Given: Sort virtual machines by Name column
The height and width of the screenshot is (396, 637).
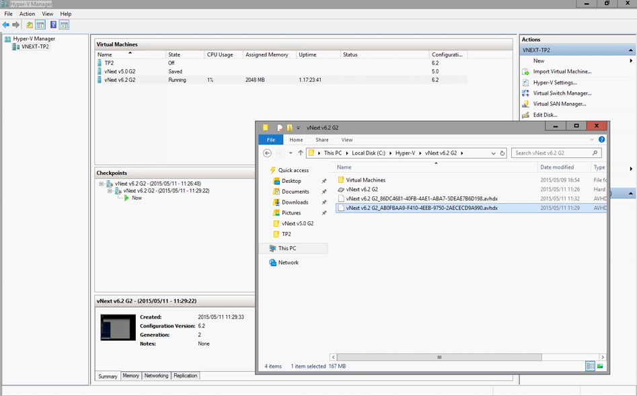Looking at the screenshot, I should tap(130, 54).
